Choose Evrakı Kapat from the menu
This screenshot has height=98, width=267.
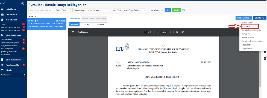(x=247, y=23)
